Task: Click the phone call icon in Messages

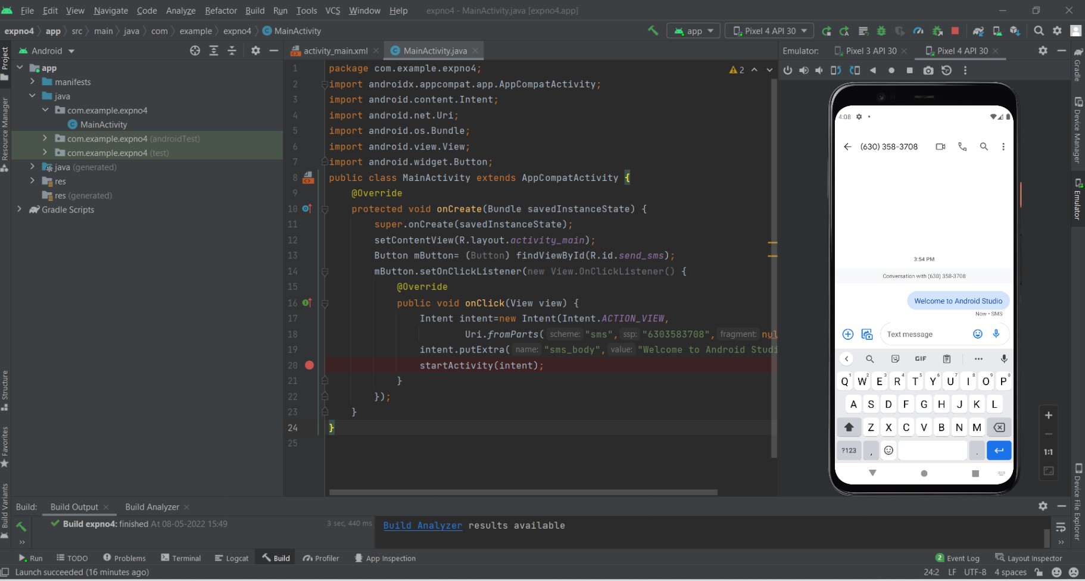Action: (962, 146)
